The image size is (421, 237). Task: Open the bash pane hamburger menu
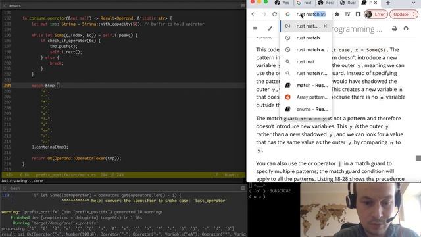tap(243, 188)
